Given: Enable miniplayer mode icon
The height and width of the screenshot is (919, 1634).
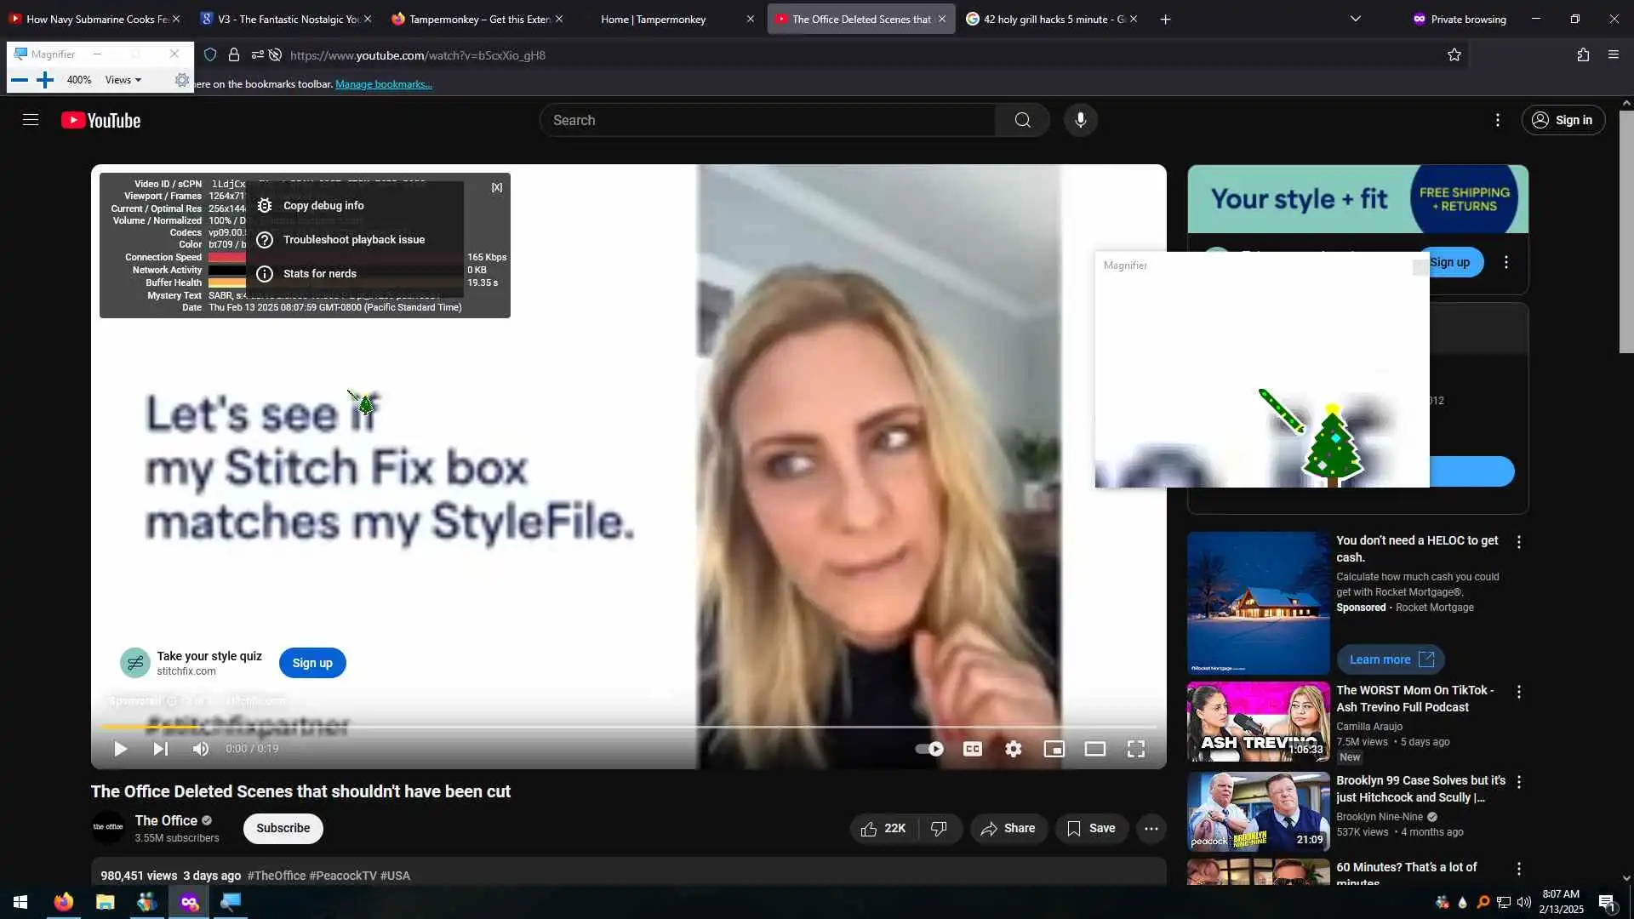Looking at the screenshot, I should tap(1054, 749).
